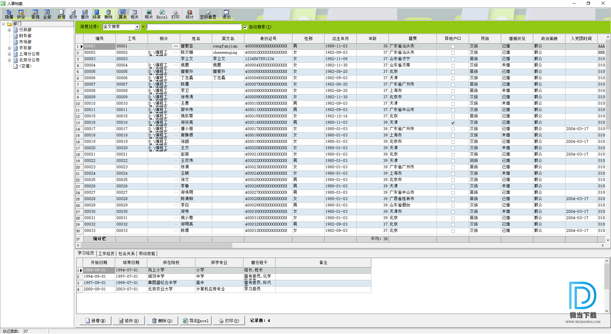
Task: Open the 查询 query tool
Action: point(35,14)
